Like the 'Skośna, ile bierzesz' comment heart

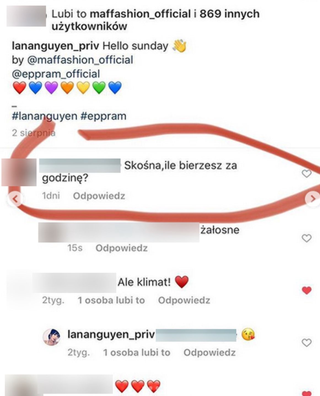(306, 174)
